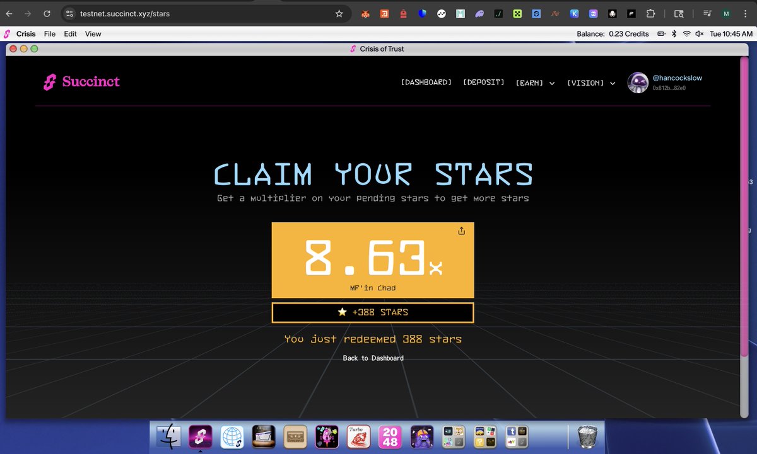Click the 'You just redeemed 388 stars' text
The image size is (757, 454).
(x=373, y=339)
